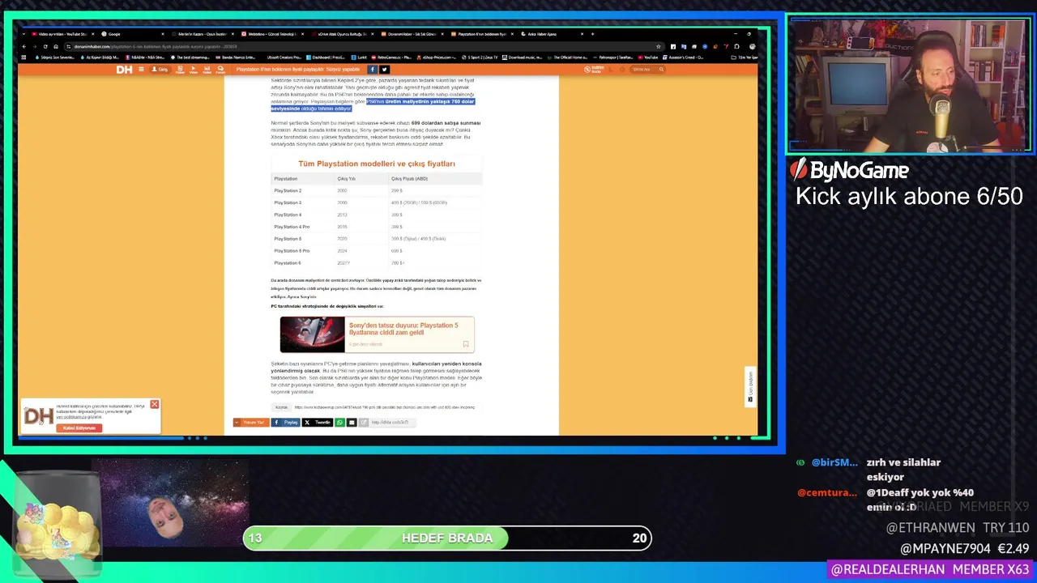
Task: Click the Playstation 4 Pro table row
Action: [x=377, y=227]
